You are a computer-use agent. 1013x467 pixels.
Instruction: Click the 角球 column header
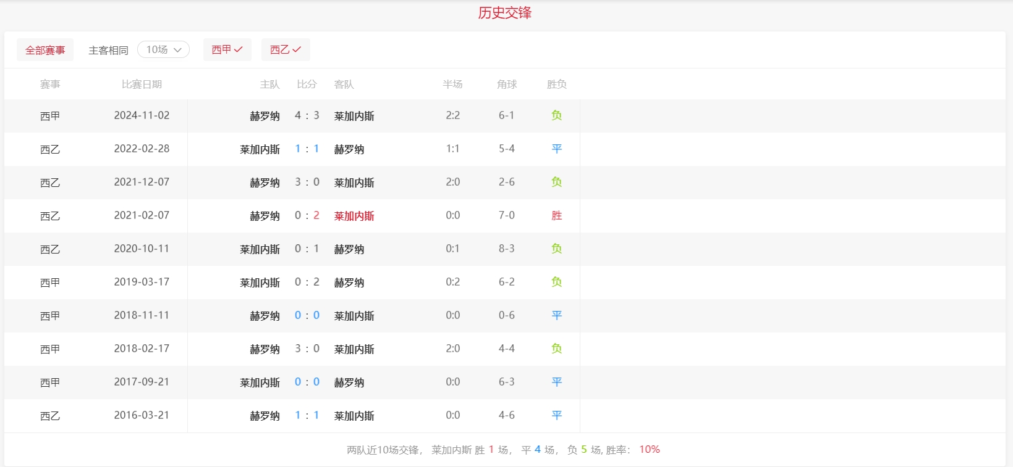point(506,84)
